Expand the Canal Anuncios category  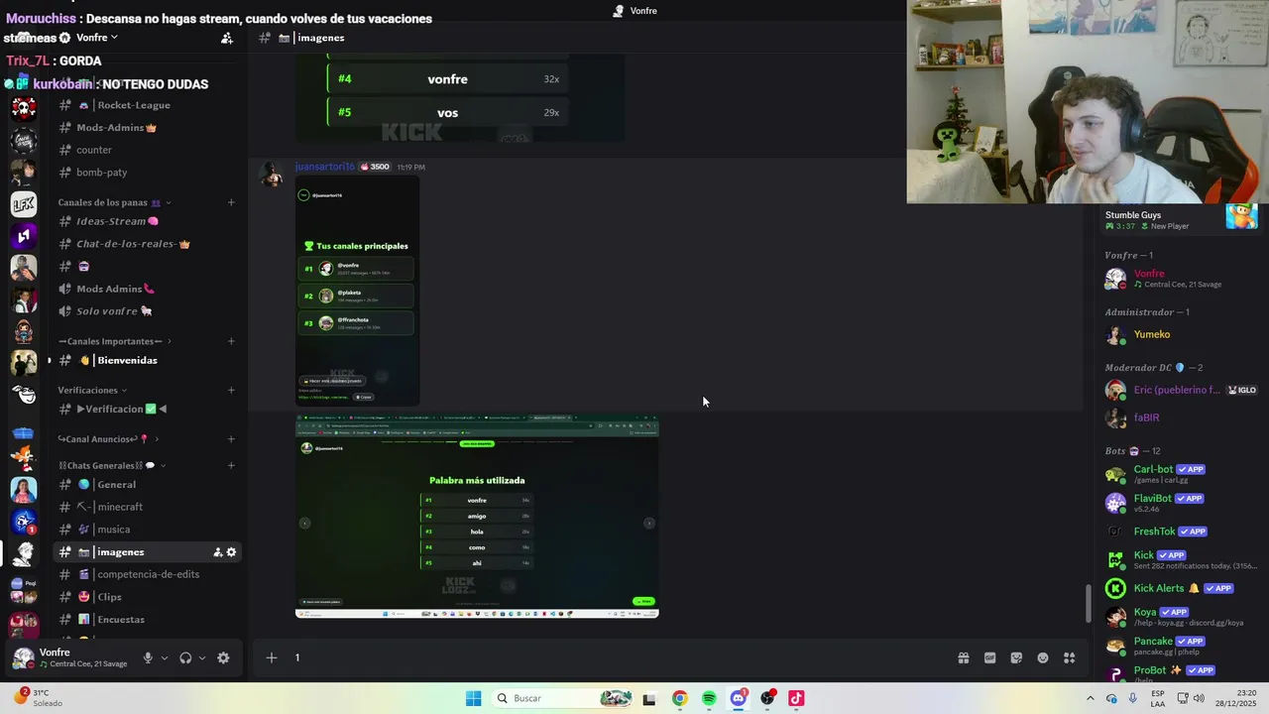click(x=108, y=439)
